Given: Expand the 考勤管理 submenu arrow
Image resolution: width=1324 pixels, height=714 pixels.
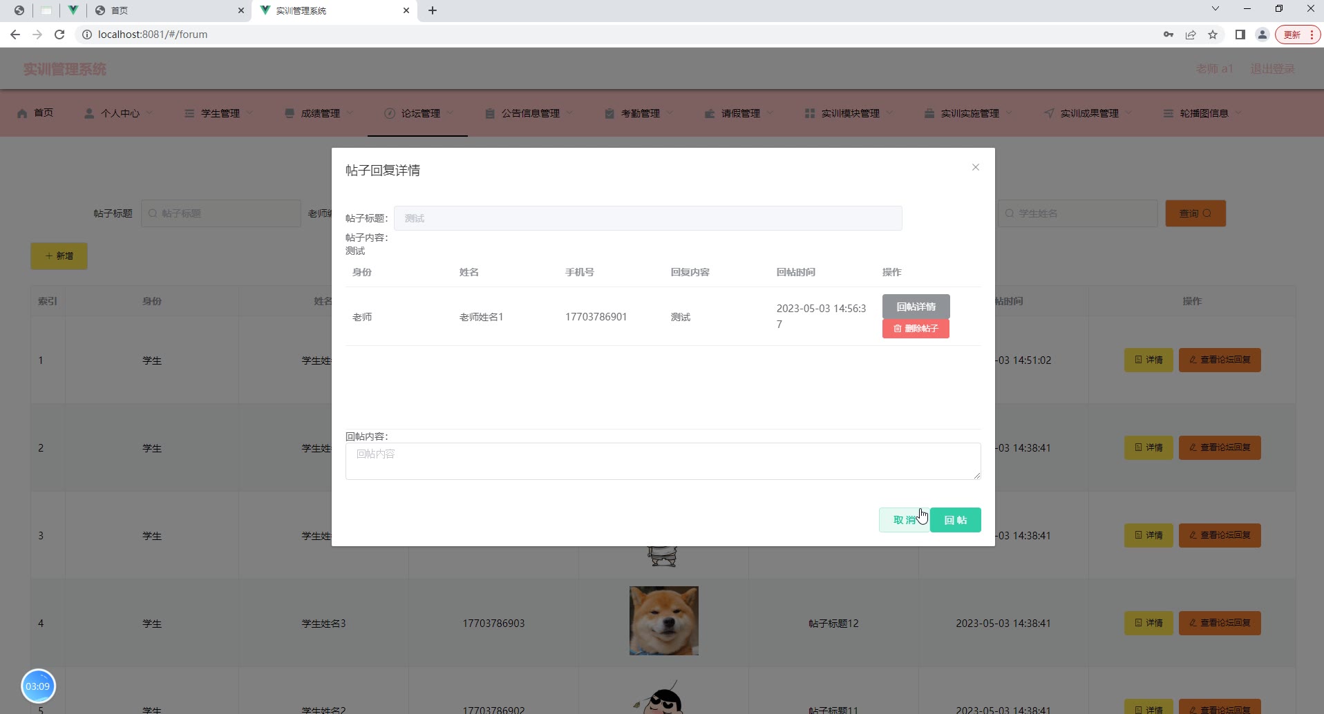Looking at the screenshot, I should point(670,113).
